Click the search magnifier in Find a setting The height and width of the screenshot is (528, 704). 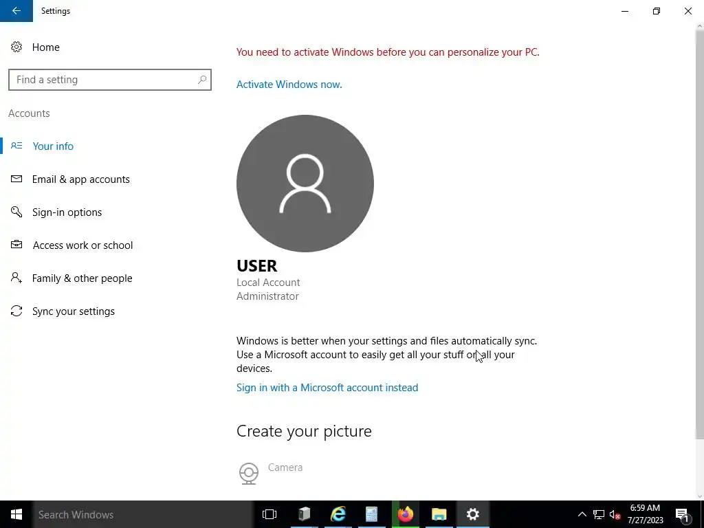point(202,80)
